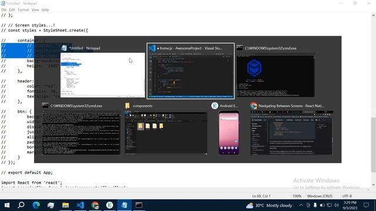This screenshot has width=376, height=211.
Task: Click the line "import React from 'react';"
Action: coord(31,182)
